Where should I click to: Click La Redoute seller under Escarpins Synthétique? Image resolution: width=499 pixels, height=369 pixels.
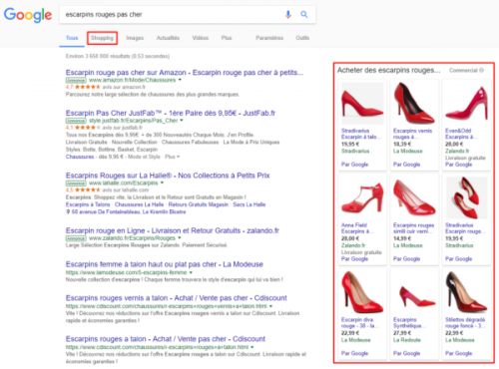[407, 340]
